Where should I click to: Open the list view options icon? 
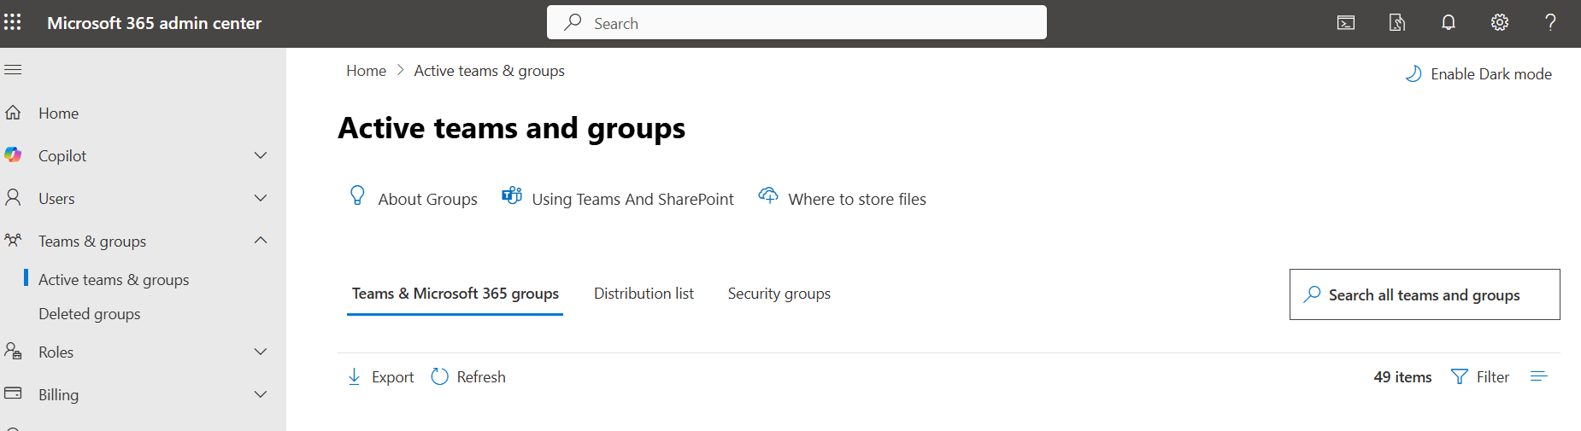coord(1539,376)
